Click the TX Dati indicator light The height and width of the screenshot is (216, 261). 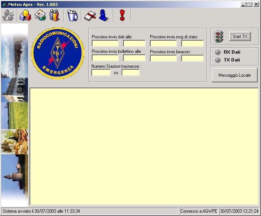(218, 60)
